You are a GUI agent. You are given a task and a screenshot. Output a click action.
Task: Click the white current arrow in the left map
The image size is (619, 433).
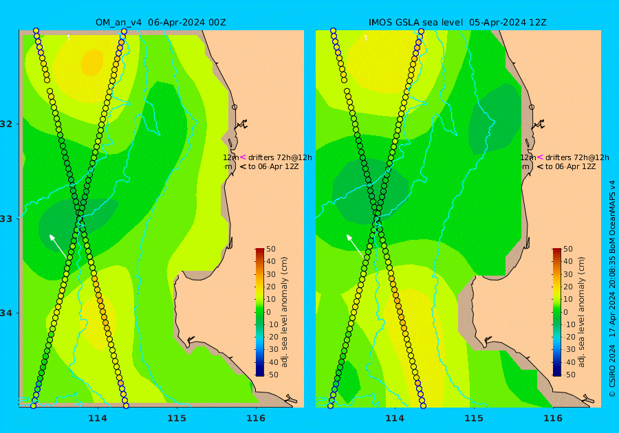58,247
